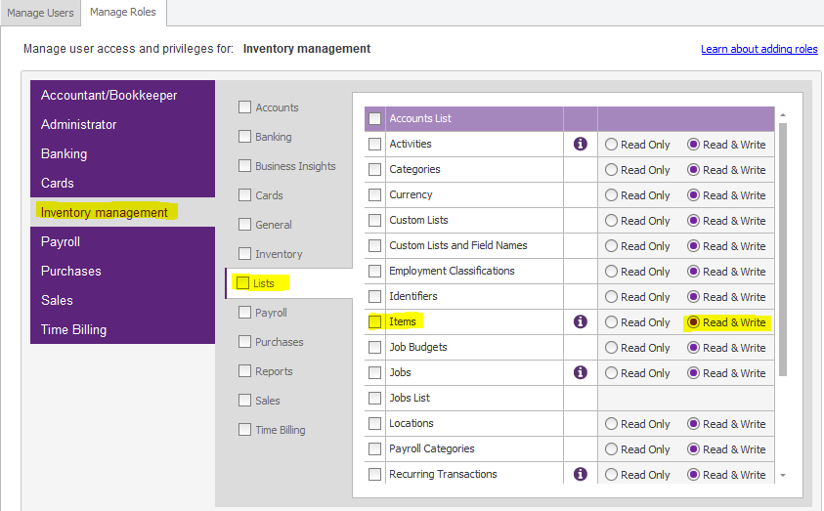
Task: Switch to the Manage Users tab
Action: (x=40, y=13)
